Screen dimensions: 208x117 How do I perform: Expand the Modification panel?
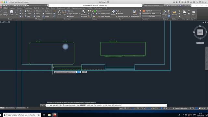tap(40, 19)
